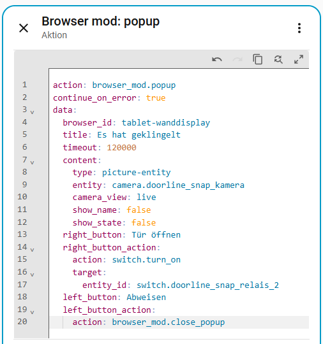Viewport: 323px width, 344px height.
Task: Click the 'false' value of show_state
Action: pyautogui.click(x=144, y=223)
